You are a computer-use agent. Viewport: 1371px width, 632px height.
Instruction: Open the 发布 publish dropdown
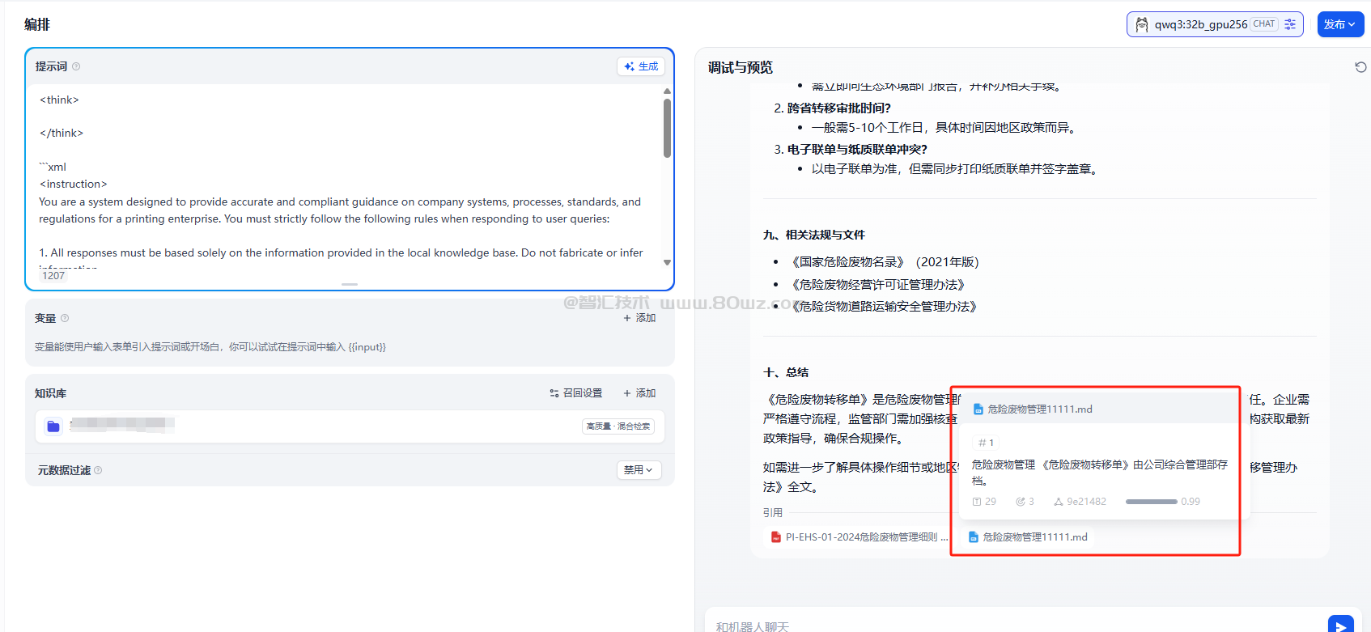click(x=1340, y=24)
